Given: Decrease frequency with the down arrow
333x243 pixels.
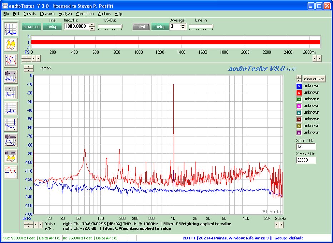Looking at the screenshot, I should (92, 29).
